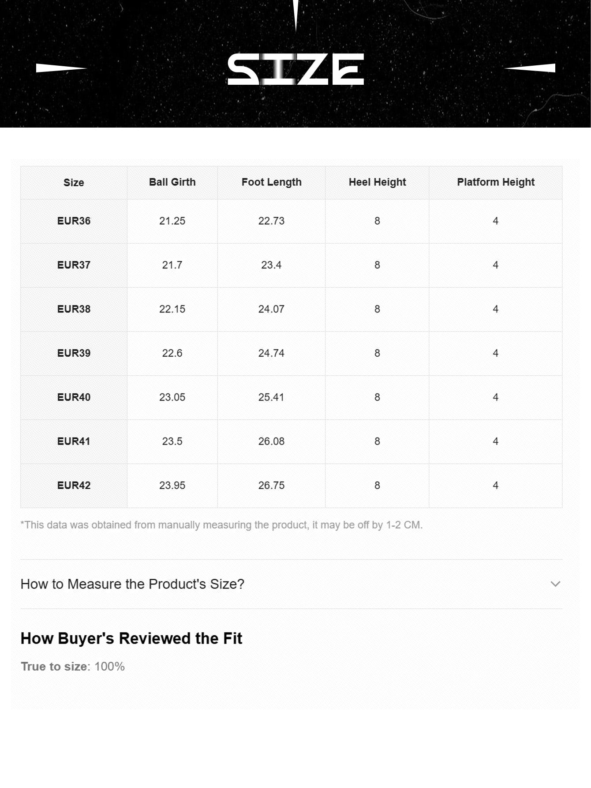Click the EUR36 size row label
Screen dimensions: 591x788
74,221
